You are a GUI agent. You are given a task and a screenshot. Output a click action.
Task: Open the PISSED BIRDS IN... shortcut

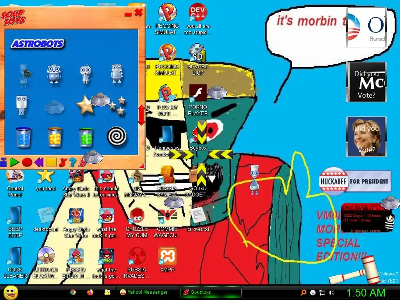point(76,263)
